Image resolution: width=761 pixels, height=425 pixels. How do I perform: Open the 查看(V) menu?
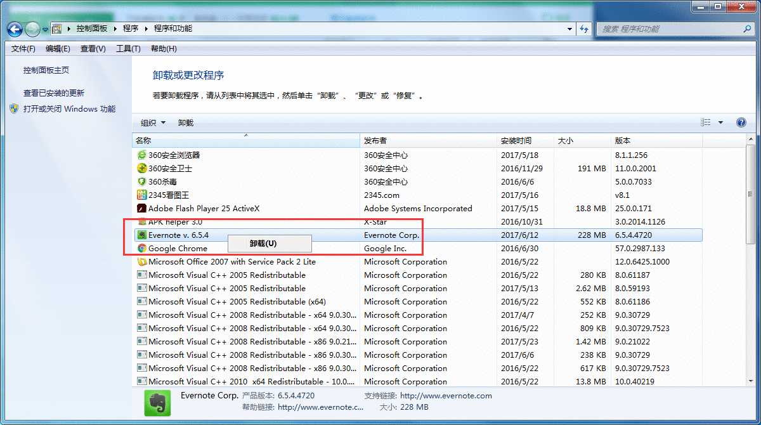coord(93,49)
